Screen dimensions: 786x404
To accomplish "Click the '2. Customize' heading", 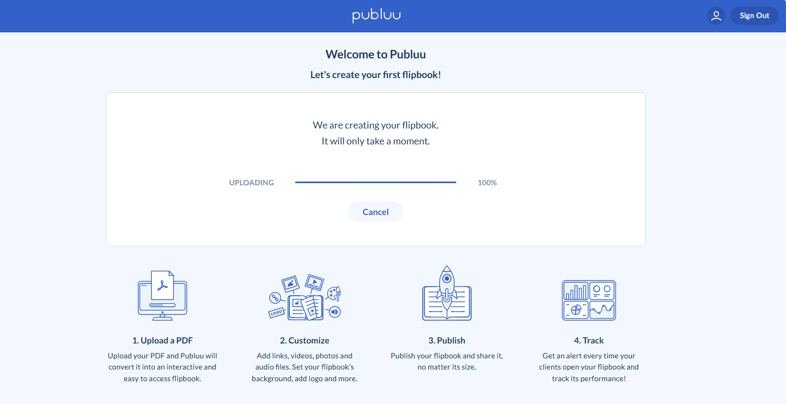I will tap(304, 340).
